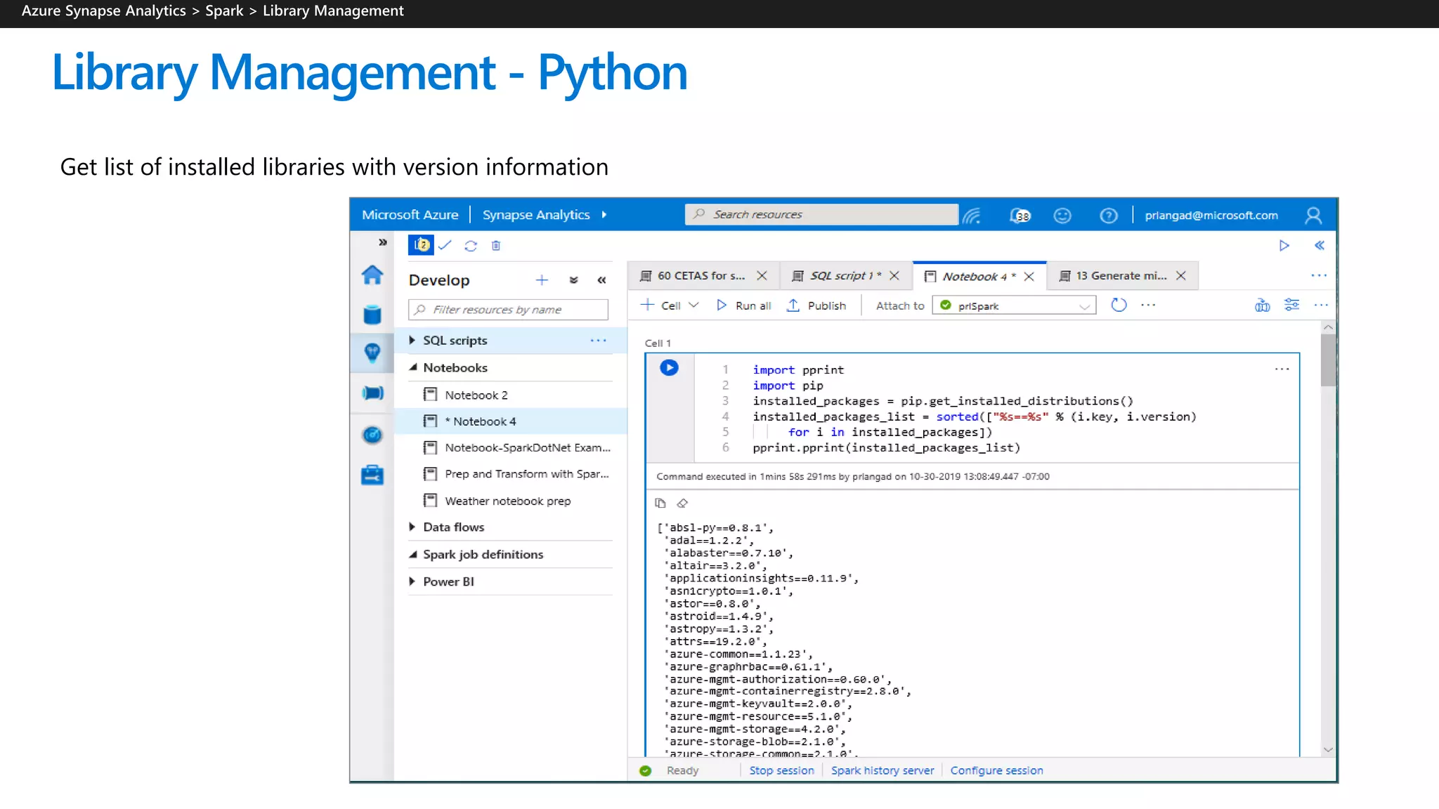
Task: Expand the Power BI node
Action: pos(412,581)
